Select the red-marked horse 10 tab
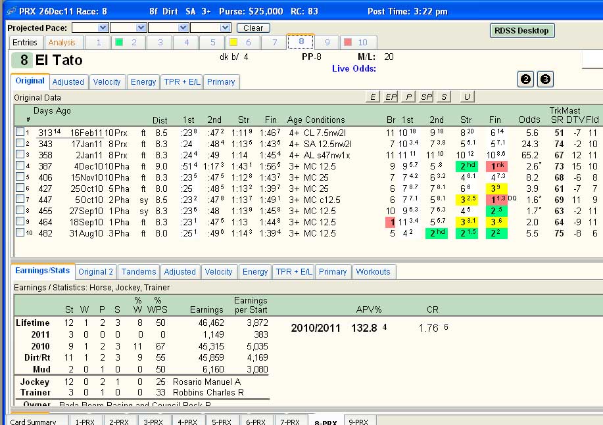 [x=358, y=42]
